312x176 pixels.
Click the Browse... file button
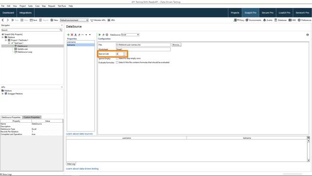[176, 44]
